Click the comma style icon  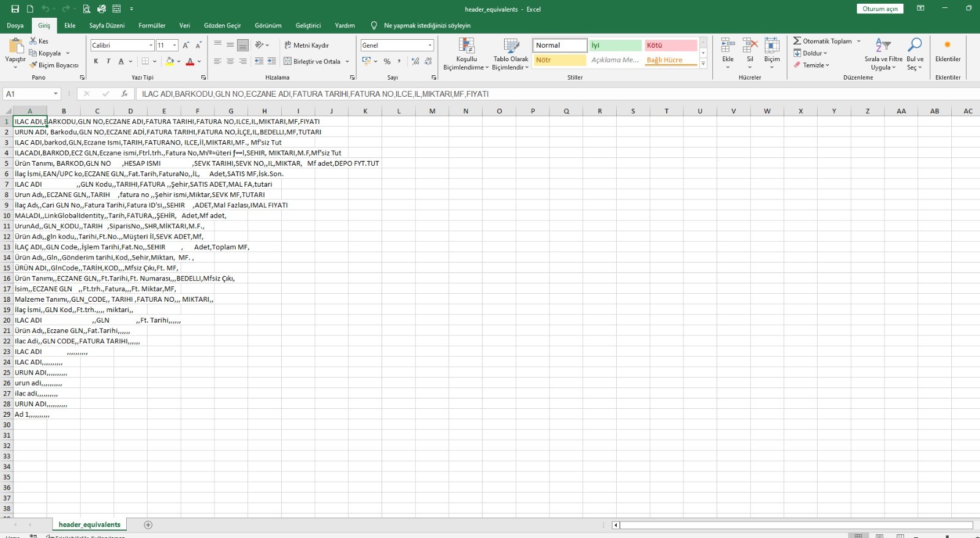[399, 61]
